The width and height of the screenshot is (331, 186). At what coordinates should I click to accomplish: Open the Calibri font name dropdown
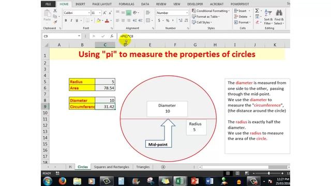[x=89, y=13]
